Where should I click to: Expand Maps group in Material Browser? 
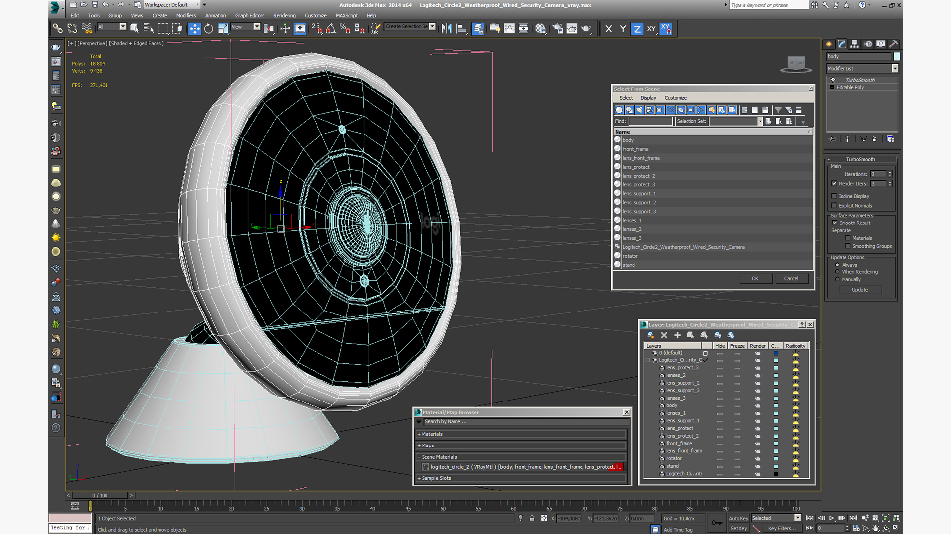coord(419,446)
